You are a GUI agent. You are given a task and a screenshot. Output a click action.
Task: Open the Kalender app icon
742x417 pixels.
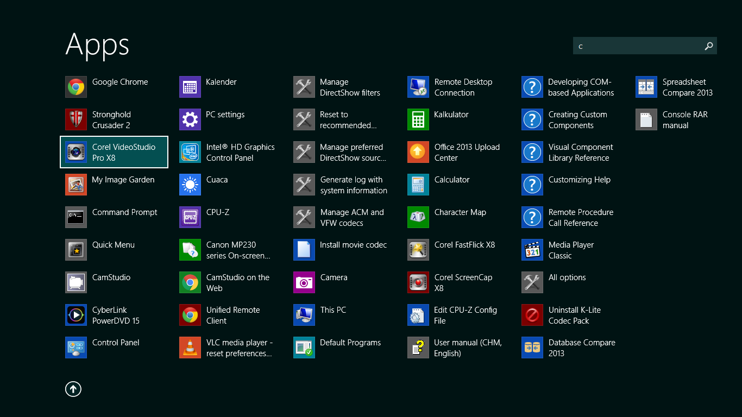[x=190, y=87]
